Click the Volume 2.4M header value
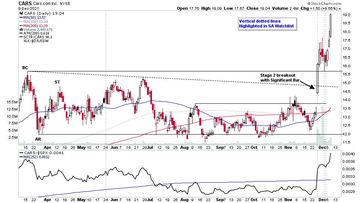This screenshot has height=203, width=361. pos(285,9)
